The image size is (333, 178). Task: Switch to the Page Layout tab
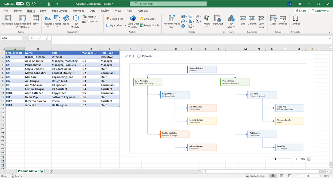[59, 11]
